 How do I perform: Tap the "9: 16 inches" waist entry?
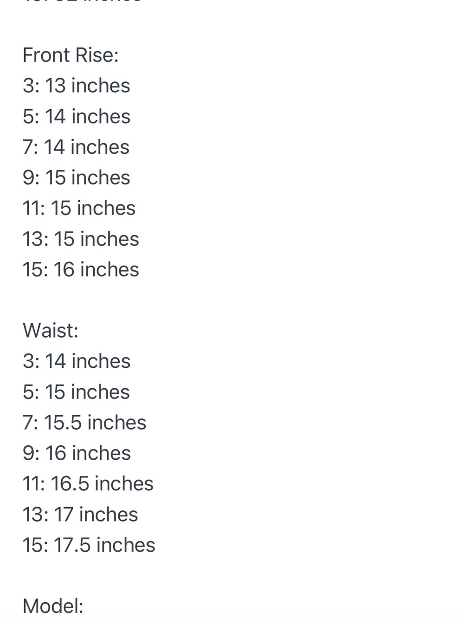click(x=77, y=454)
